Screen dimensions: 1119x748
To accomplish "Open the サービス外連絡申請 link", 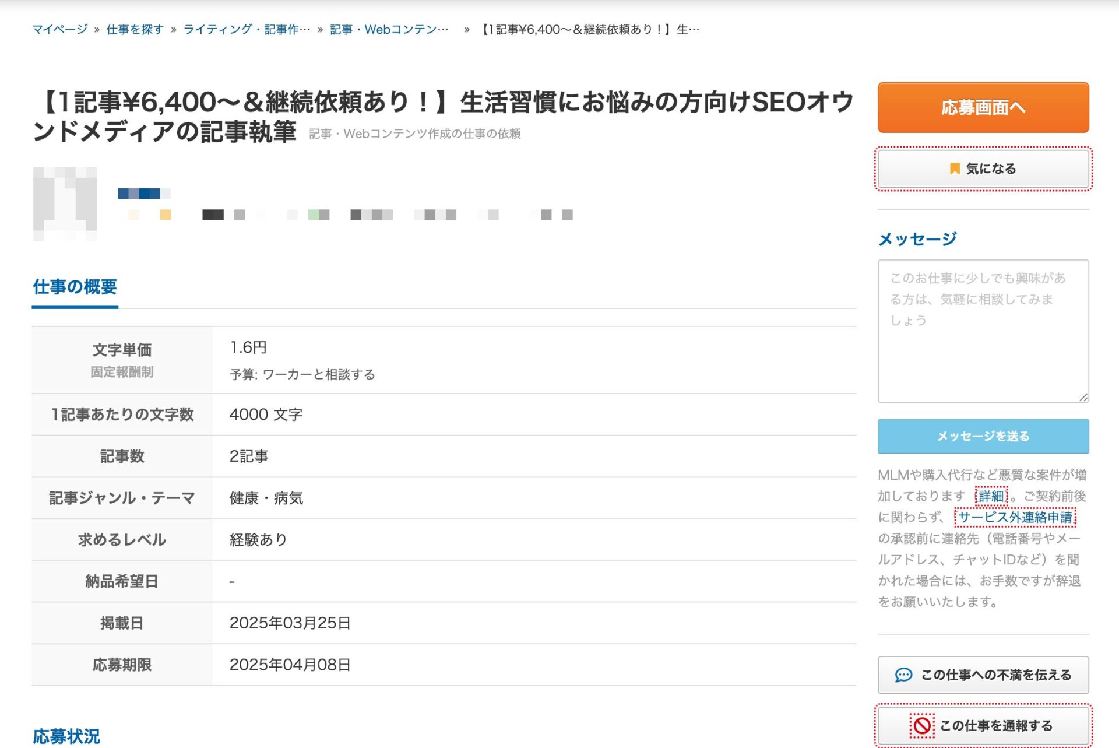I will (x=1015, y=517).
